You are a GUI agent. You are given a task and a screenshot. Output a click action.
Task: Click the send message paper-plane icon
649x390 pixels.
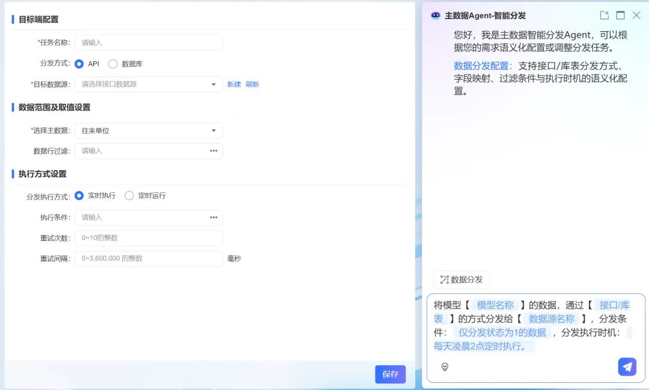[627, 367]
